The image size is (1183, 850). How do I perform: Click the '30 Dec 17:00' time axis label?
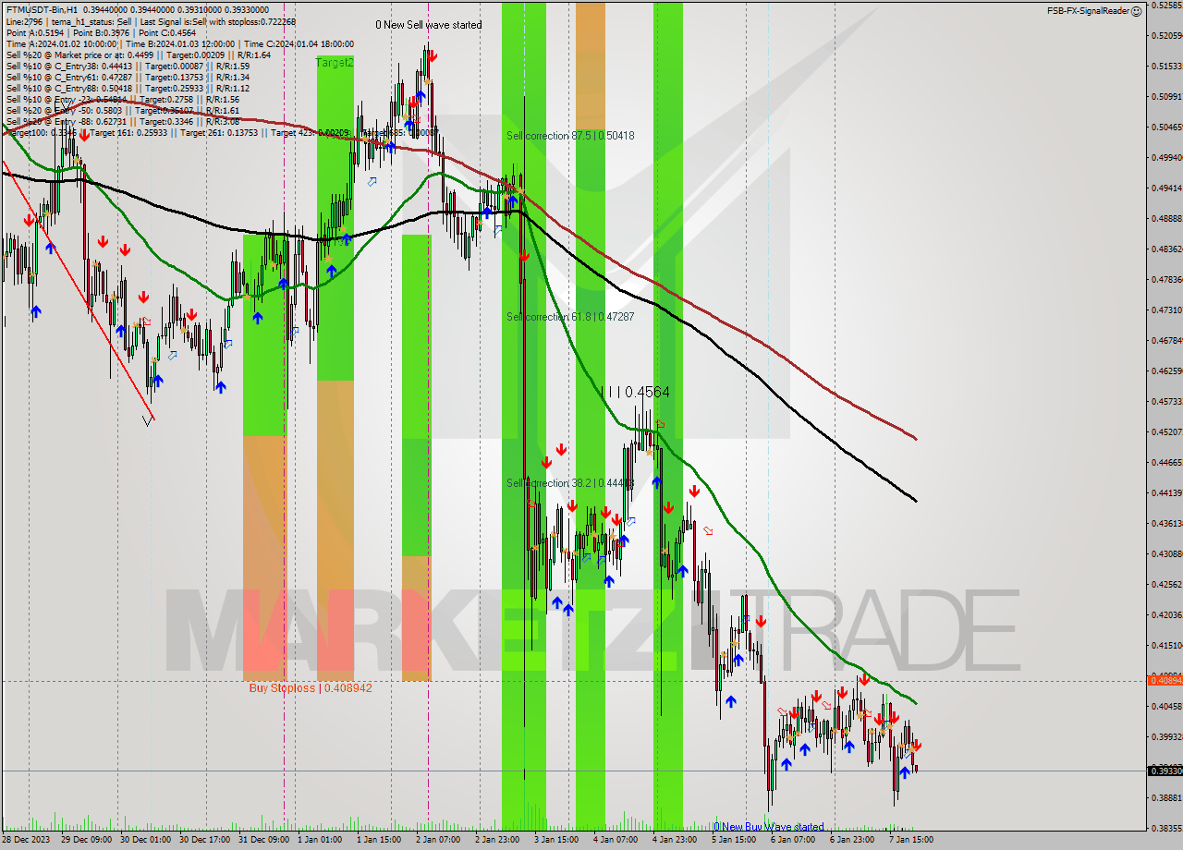pos(202,840)
